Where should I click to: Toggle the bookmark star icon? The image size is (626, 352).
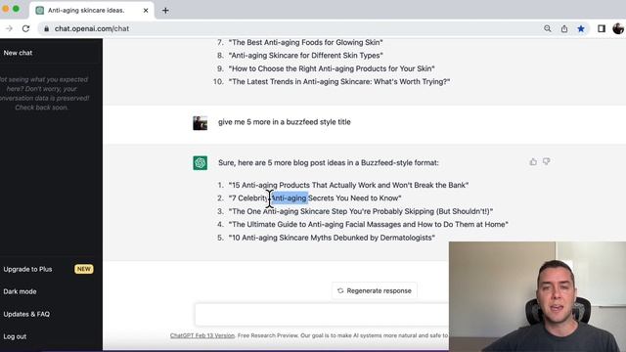click(x=581, y=28)
